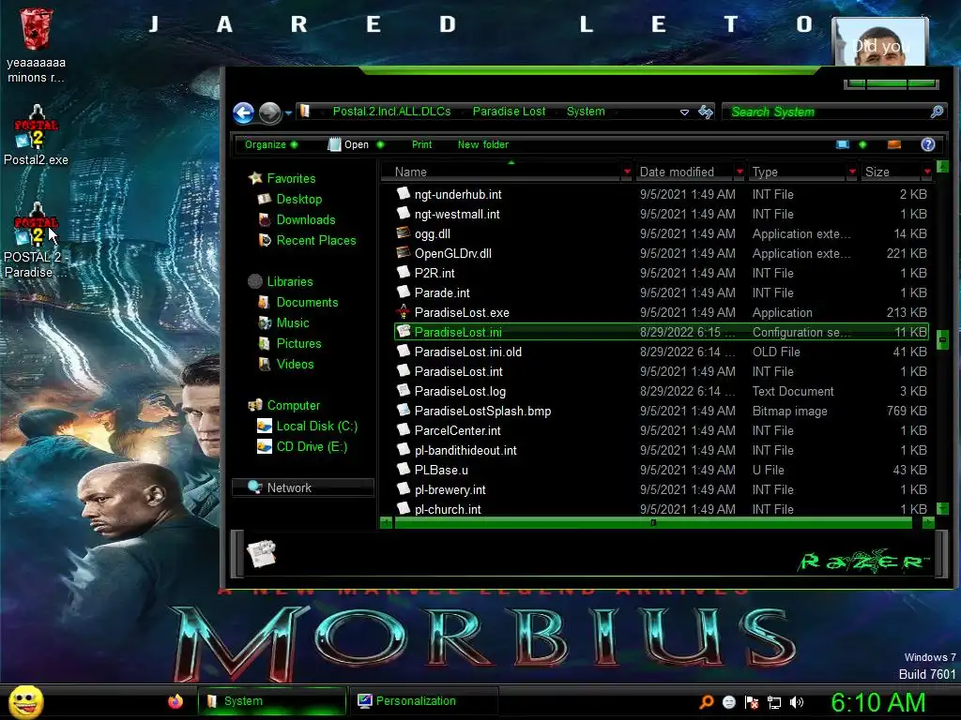Viewport: 961px width, 720px height.
Task: Open the Size column filter arrow
Action: tap(927, 172)
